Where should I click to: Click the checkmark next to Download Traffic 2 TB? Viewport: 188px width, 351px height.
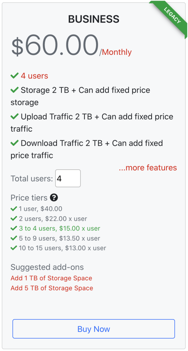tap(14, 143)
